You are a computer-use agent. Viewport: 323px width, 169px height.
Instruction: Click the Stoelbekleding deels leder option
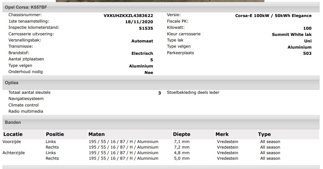click(x=193, y=93)
